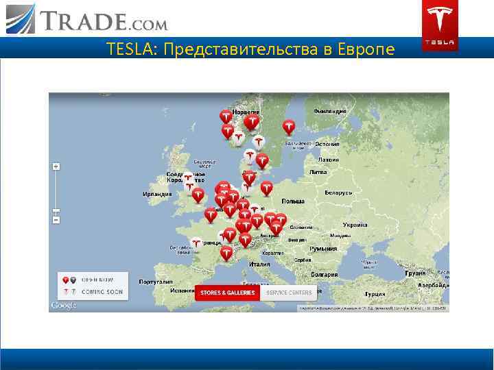Click the COMING SOON legend label
This screenshot has width=494, height=370.
(102, 292)
